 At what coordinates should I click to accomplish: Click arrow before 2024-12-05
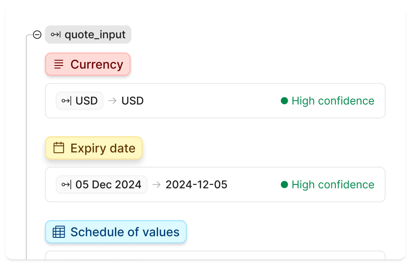point(156,184)
